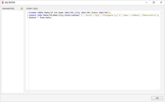Viewport: 165px width, 102px height.
Task: Click the horizontal scrollbar right arrow
Action: pos(159,91)
